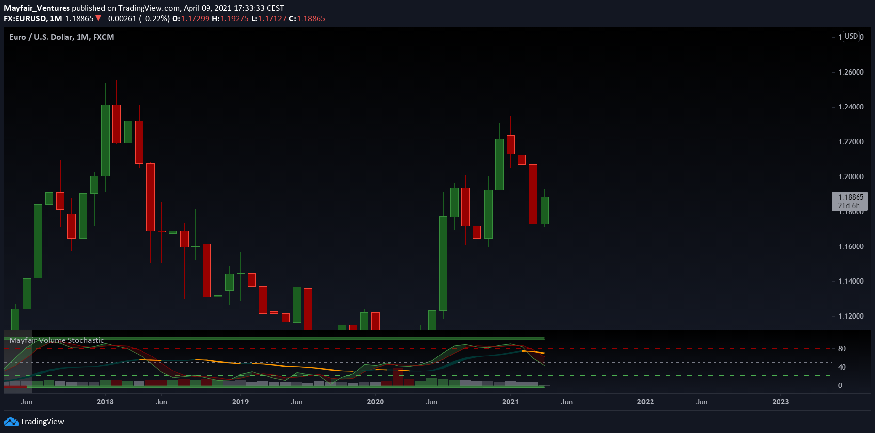Click the 2023 label on time axis

tap(780, 402)
